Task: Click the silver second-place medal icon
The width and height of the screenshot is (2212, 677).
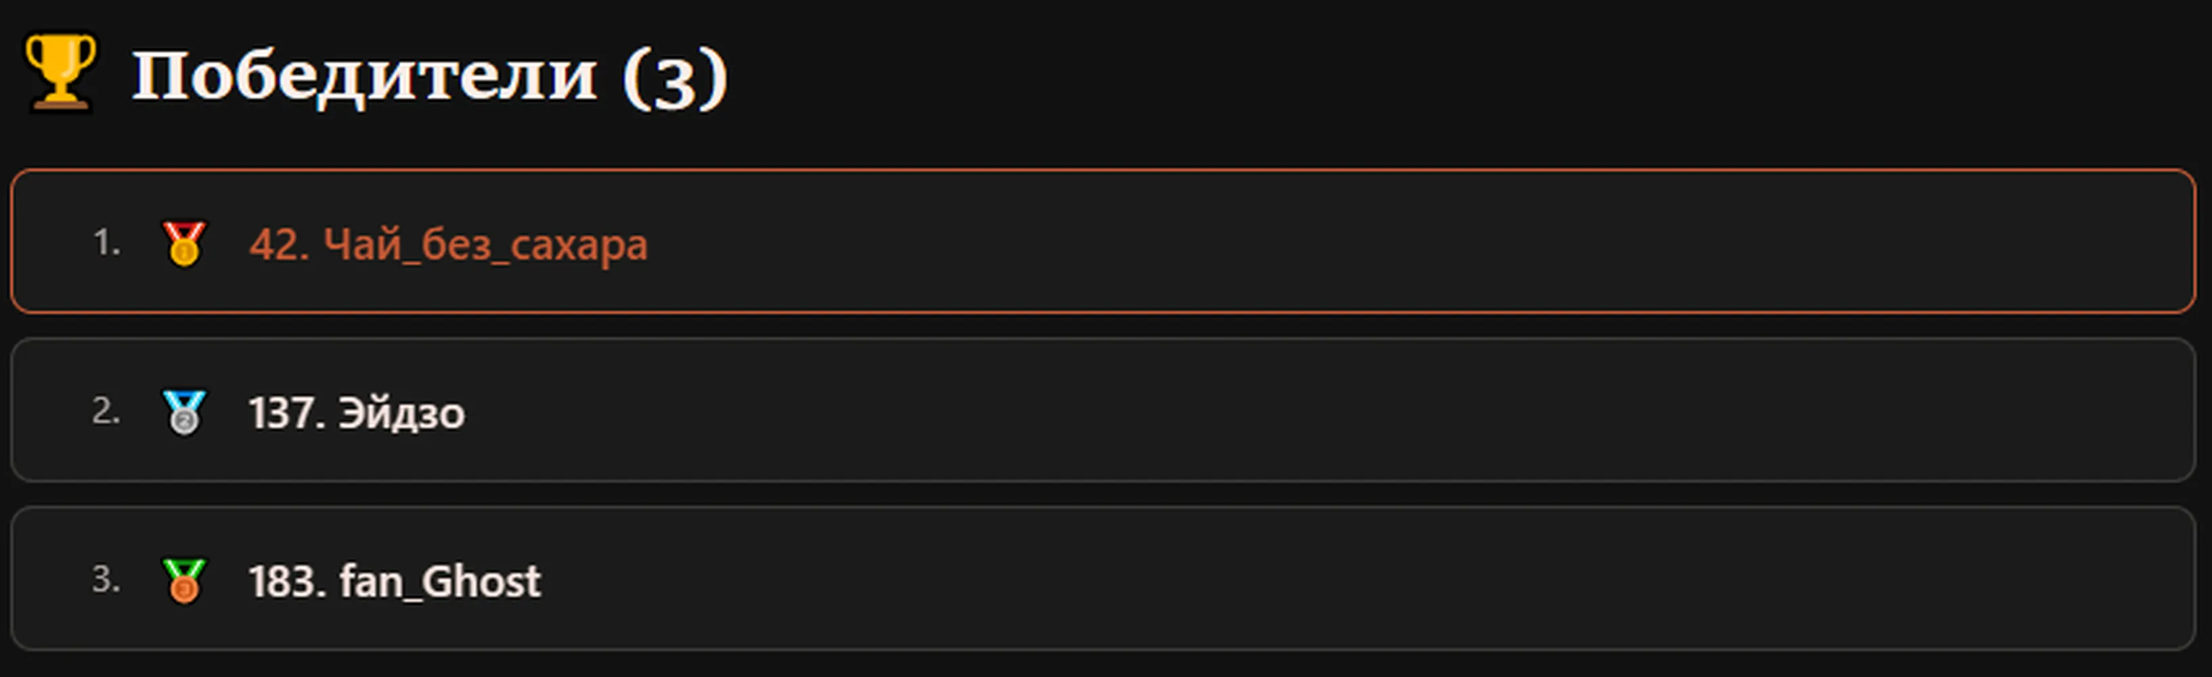Action: click(183, 412)
